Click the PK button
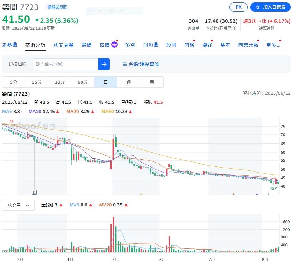The height and width of the screenshot is (267, 294). pyautogui.click(x=238, y=7)
